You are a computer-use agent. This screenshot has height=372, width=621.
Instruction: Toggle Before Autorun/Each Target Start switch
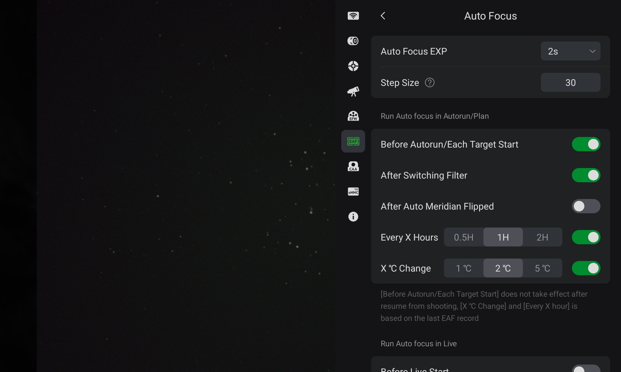(586, 144)
